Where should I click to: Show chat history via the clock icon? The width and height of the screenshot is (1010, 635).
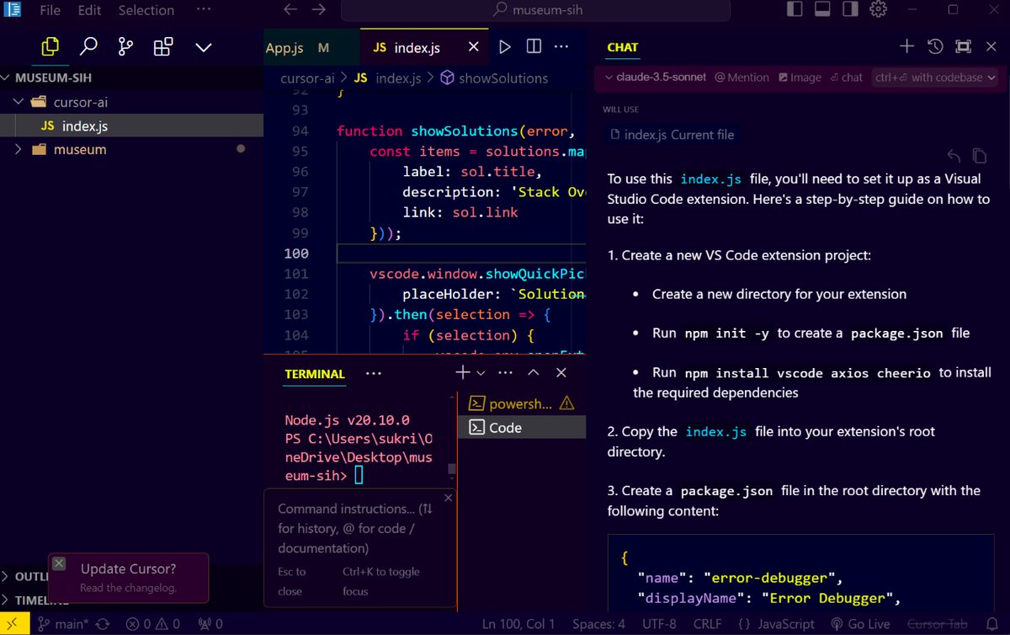click(933, 46)
